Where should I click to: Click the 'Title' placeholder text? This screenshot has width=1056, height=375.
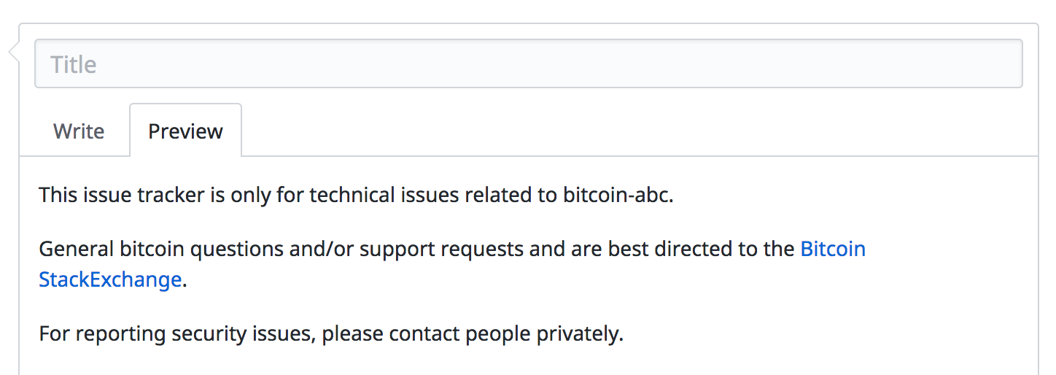pos(74,64)
